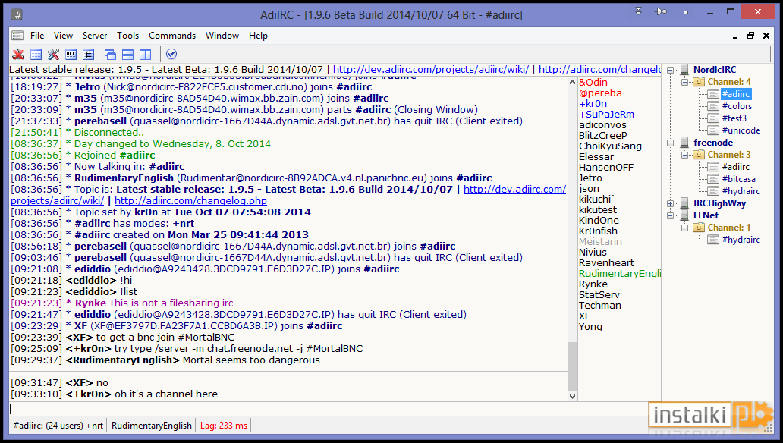
Task: Open the adiirc.com/changelog.php link in chat
Action: click(x=190, y=201)
